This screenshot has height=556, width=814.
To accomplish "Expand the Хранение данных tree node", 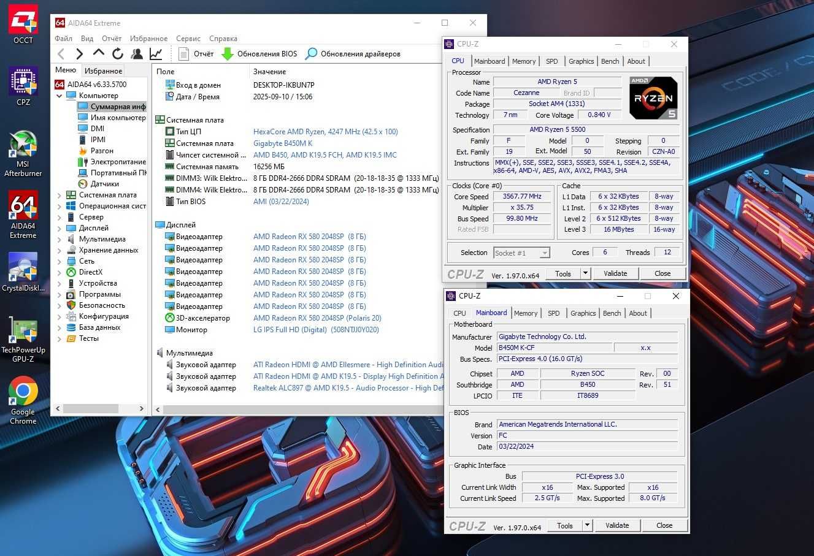I will click(60, 250).
